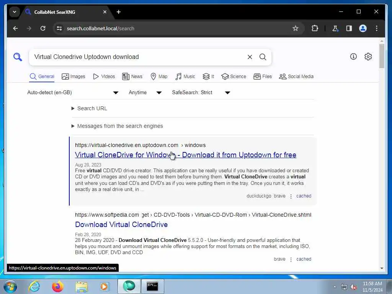This screenshot has height=294, width=392.
Task: Click the address bar URL text
Action: click(x=101, y=28)
